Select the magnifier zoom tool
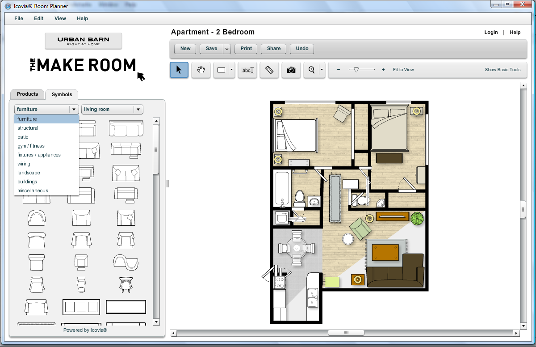Screen dimensions: 536x347 click(x=311, y=70)
